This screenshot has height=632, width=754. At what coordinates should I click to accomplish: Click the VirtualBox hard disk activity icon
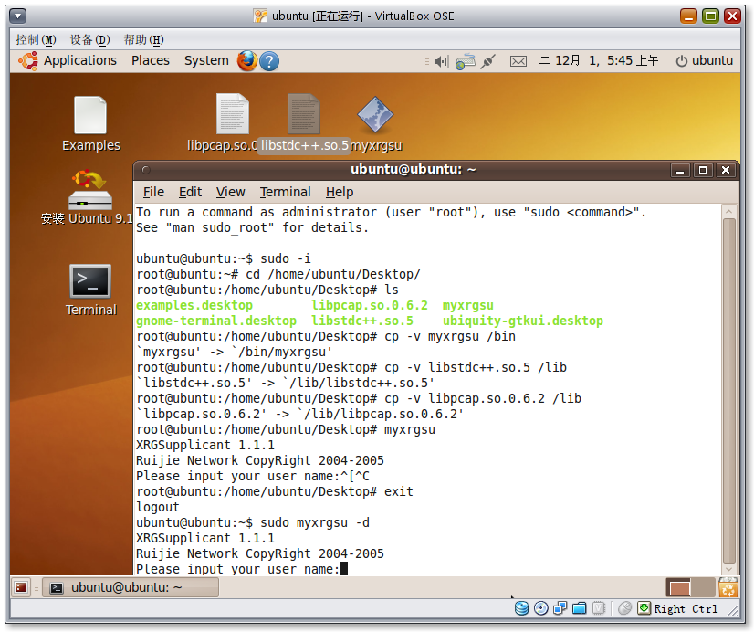pos(522,608)
